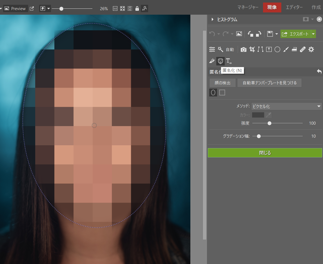This screenshot has height=264, width=323.
Task: Choose the elliptical selection shape
Action: 213,93
